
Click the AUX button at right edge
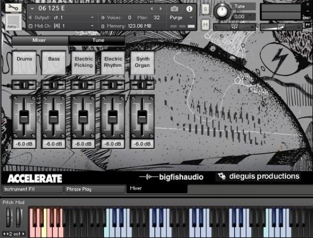308,18
